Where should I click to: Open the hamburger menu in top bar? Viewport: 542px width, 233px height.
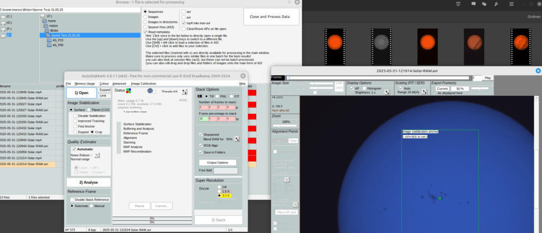[512, 4]
